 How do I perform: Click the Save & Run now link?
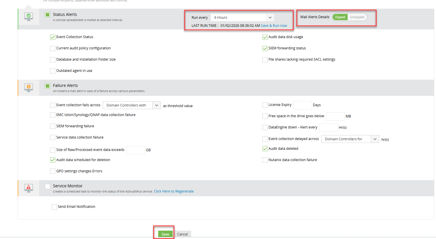click(x=274, y=26)
